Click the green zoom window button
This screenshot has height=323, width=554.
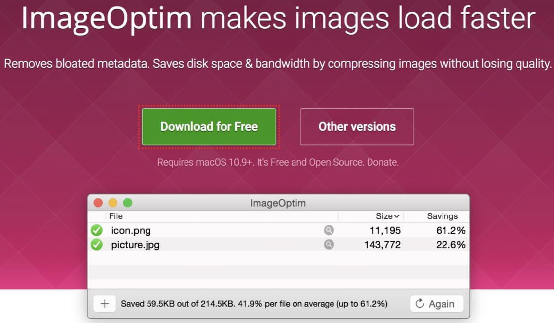tap(128, 203)
